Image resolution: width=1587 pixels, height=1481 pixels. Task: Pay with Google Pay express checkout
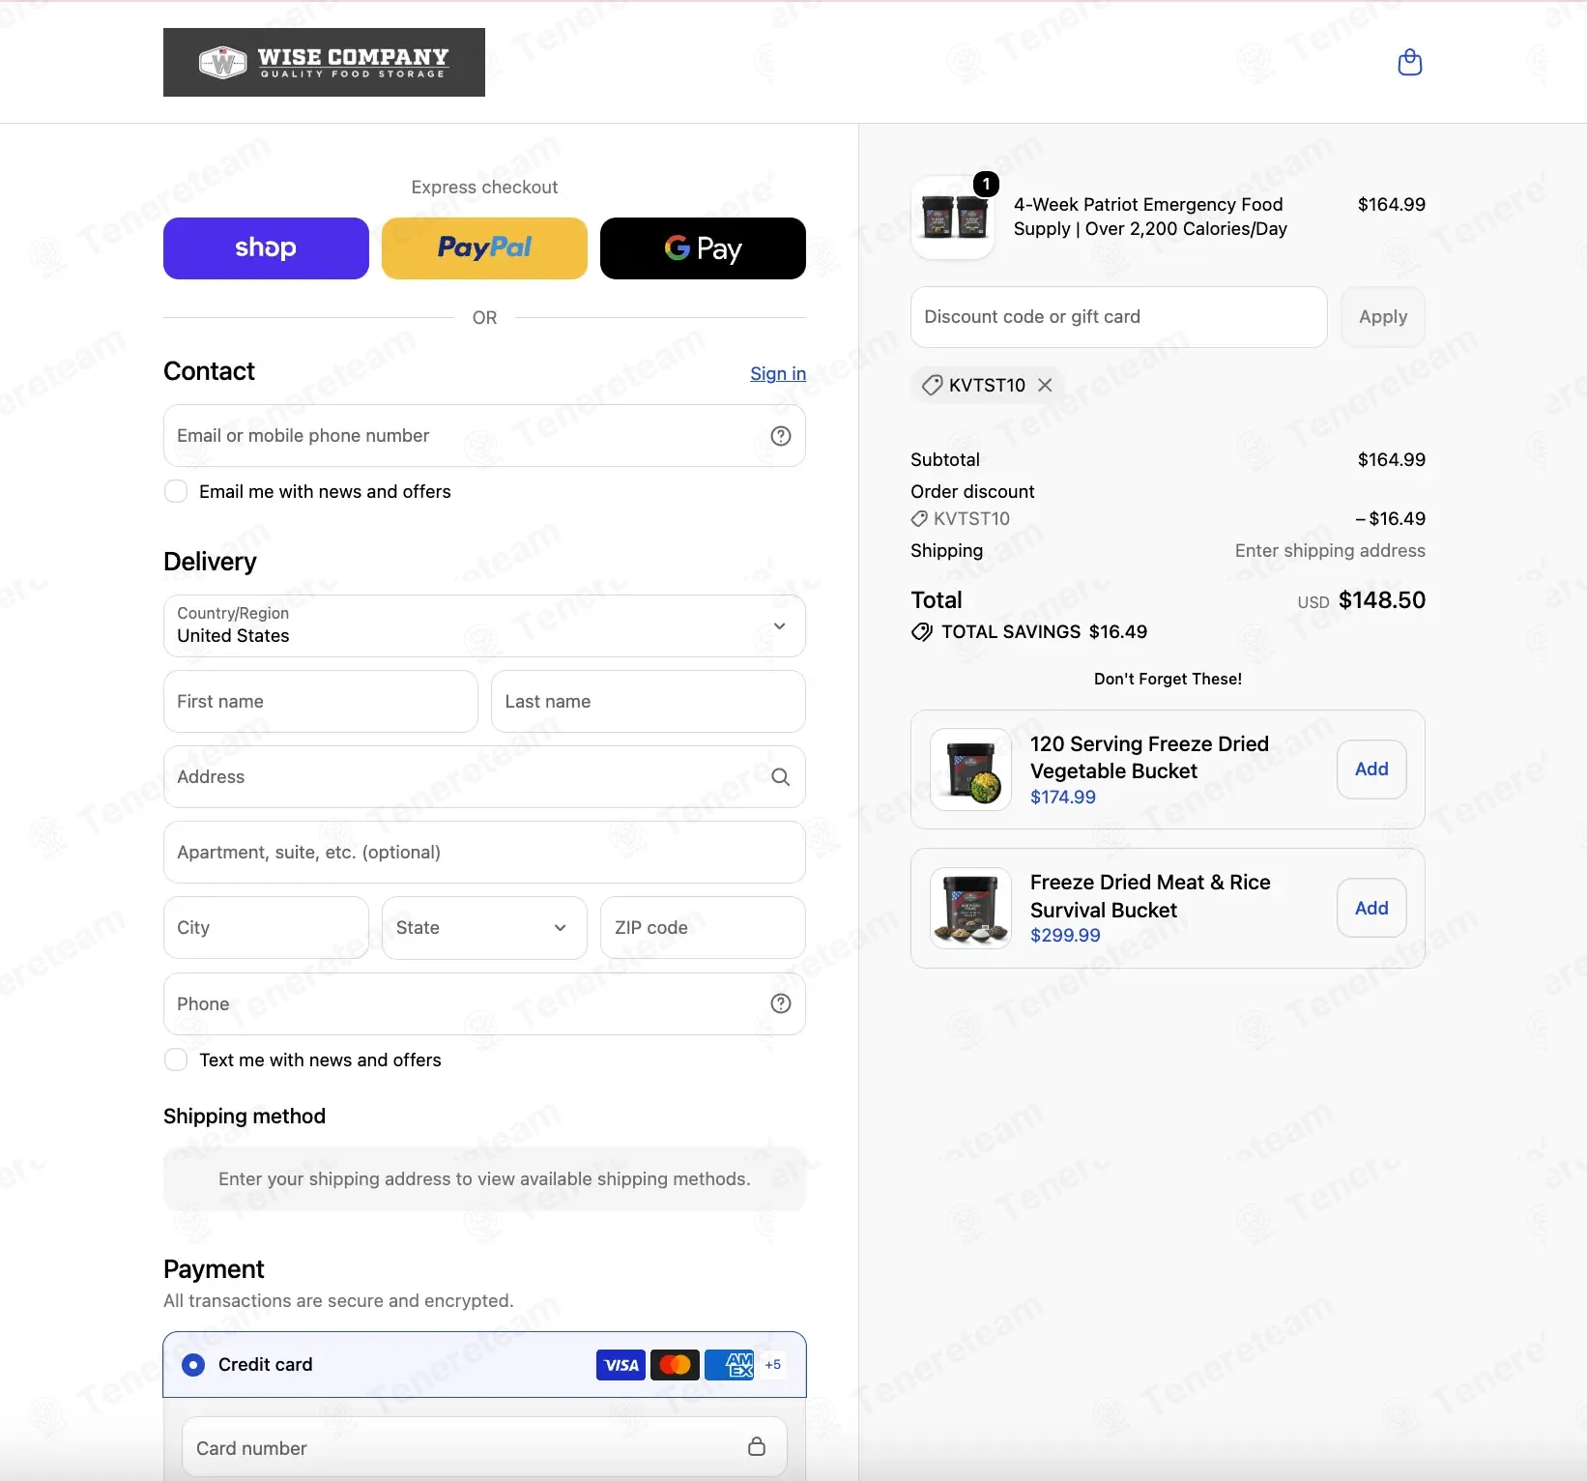(703, 248)
